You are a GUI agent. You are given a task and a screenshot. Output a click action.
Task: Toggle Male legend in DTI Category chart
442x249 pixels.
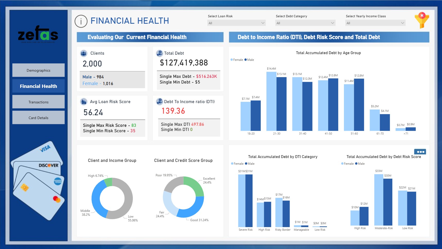click(x=250, y=164)
